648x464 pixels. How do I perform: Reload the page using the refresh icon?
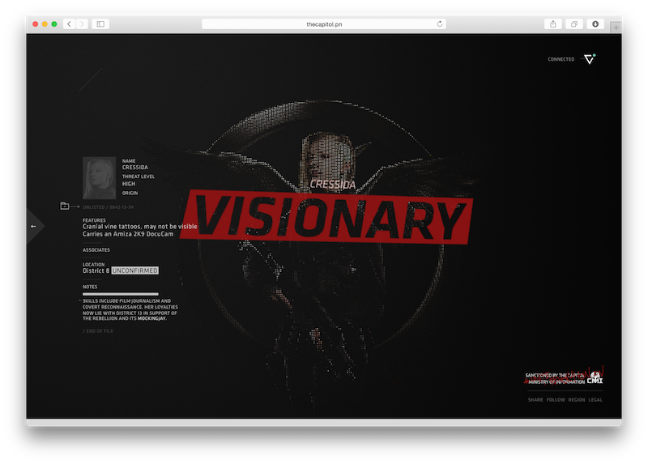(440, 24)
